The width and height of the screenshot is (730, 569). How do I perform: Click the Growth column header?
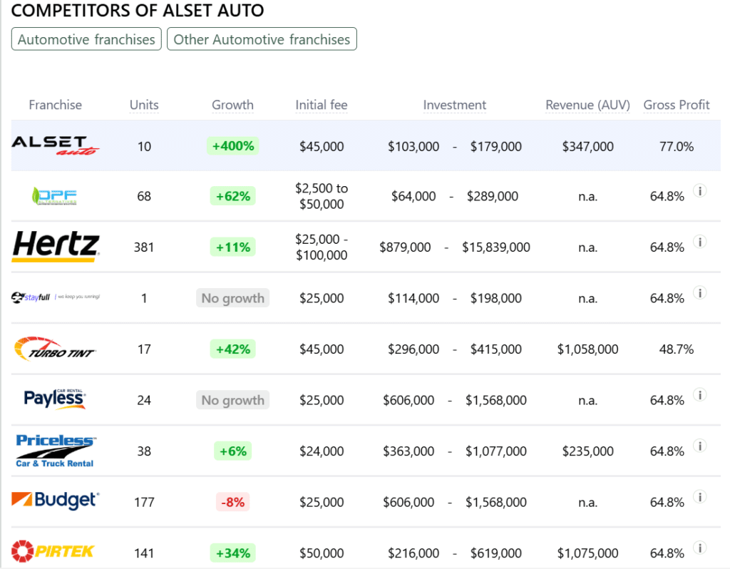tap(233, 105)
